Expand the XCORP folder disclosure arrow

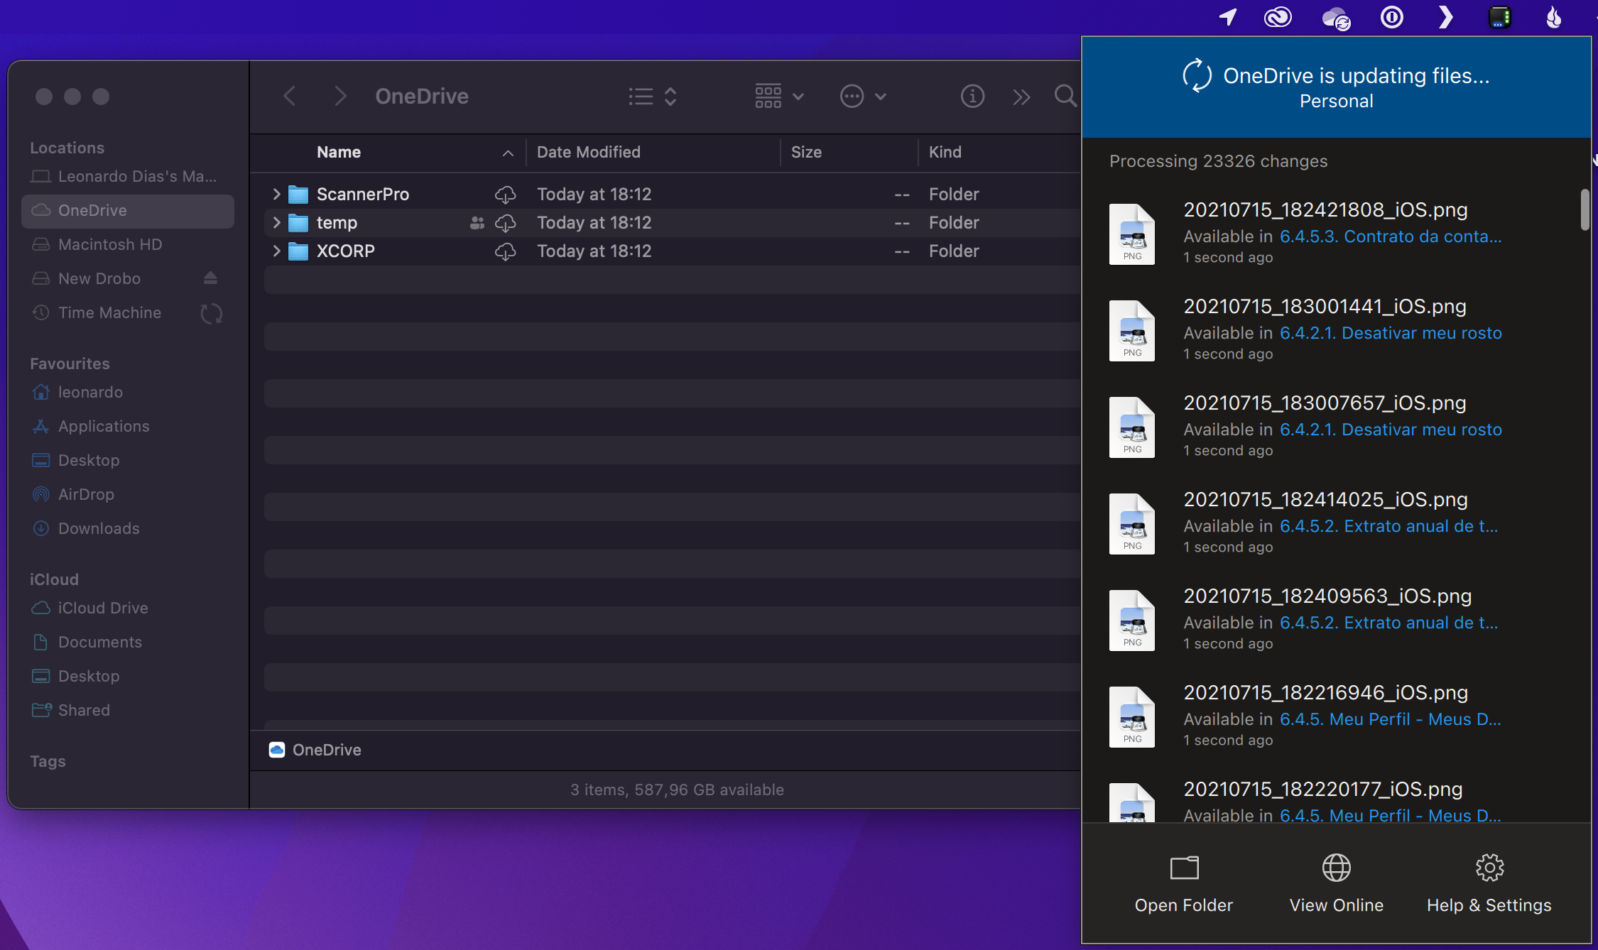[276, 251]
